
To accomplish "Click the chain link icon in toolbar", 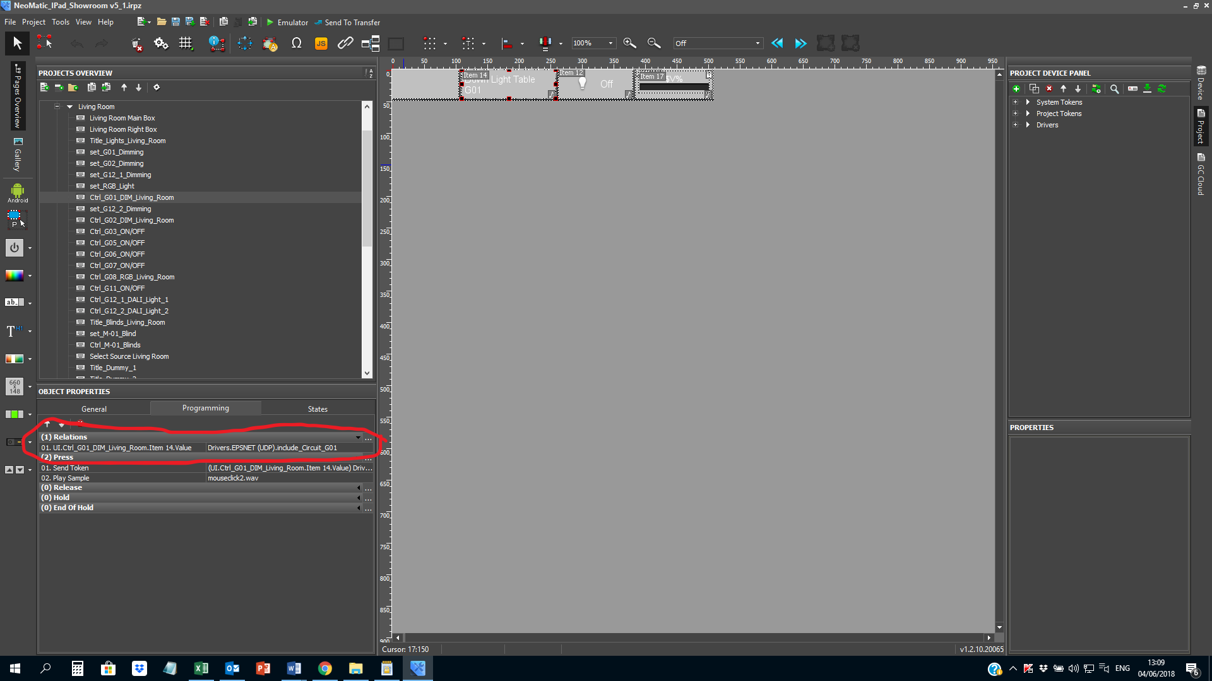I will (x=345, y=44).
